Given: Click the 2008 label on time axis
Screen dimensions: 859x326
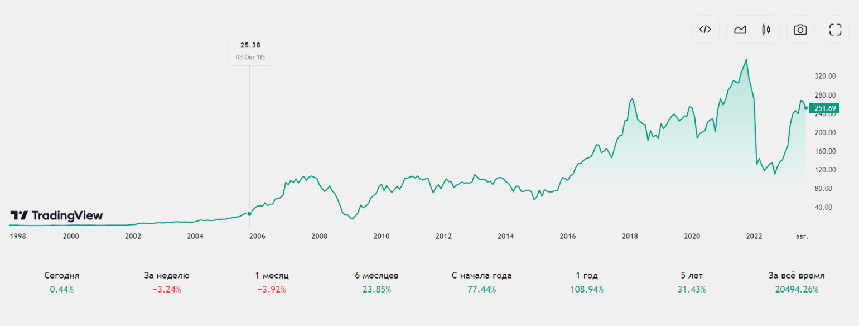Looking at the screenshot, I should pos(319,236).
